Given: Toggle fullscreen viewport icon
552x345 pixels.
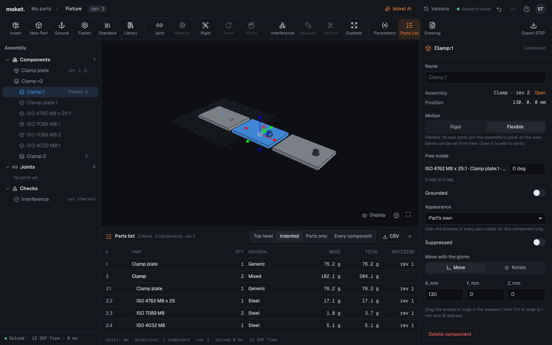Looking at the screenshot, I should pyautogui.click(x=408, y=215).
